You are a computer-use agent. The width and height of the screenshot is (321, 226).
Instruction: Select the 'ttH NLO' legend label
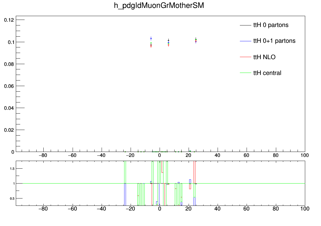tap(264, 57)
